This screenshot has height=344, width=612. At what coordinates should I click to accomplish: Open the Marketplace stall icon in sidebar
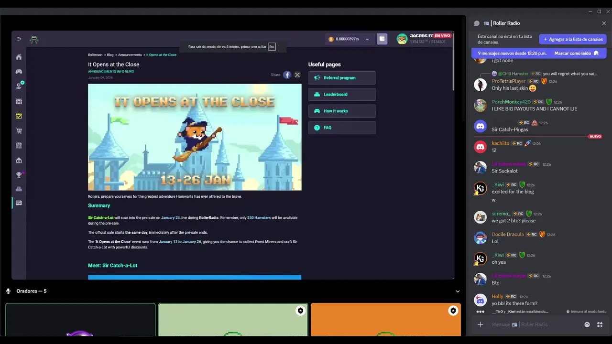(x=19, y=145)
